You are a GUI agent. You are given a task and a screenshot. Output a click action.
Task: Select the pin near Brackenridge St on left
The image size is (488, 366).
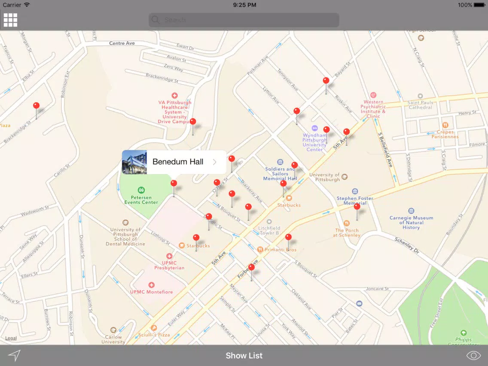pos(37,106)
